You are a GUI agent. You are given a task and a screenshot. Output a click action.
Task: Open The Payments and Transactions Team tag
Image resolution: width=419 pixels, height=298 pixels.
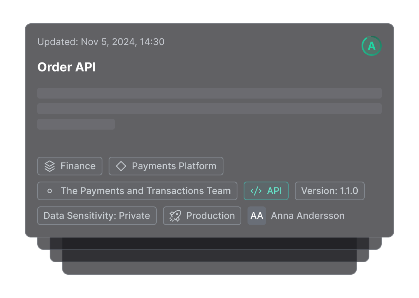[x=145, y=191]
